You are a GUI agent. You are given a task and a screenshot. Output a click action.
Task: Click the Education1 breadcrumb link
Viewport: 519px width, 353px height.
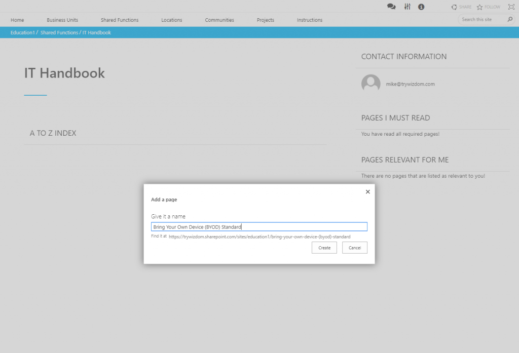[x=22, y=32]
